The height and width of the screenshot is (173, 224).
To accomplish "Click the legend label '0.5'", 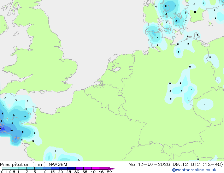I will tap(12, 172).
